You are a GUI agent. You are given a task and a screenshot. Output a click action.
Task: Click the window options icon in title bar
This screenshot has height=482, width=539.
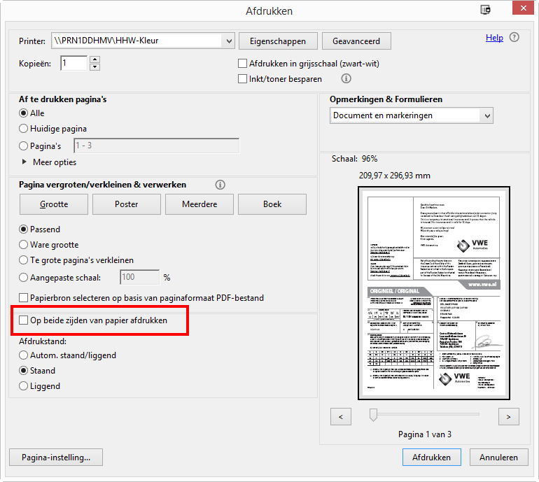(x=485, y=10)
